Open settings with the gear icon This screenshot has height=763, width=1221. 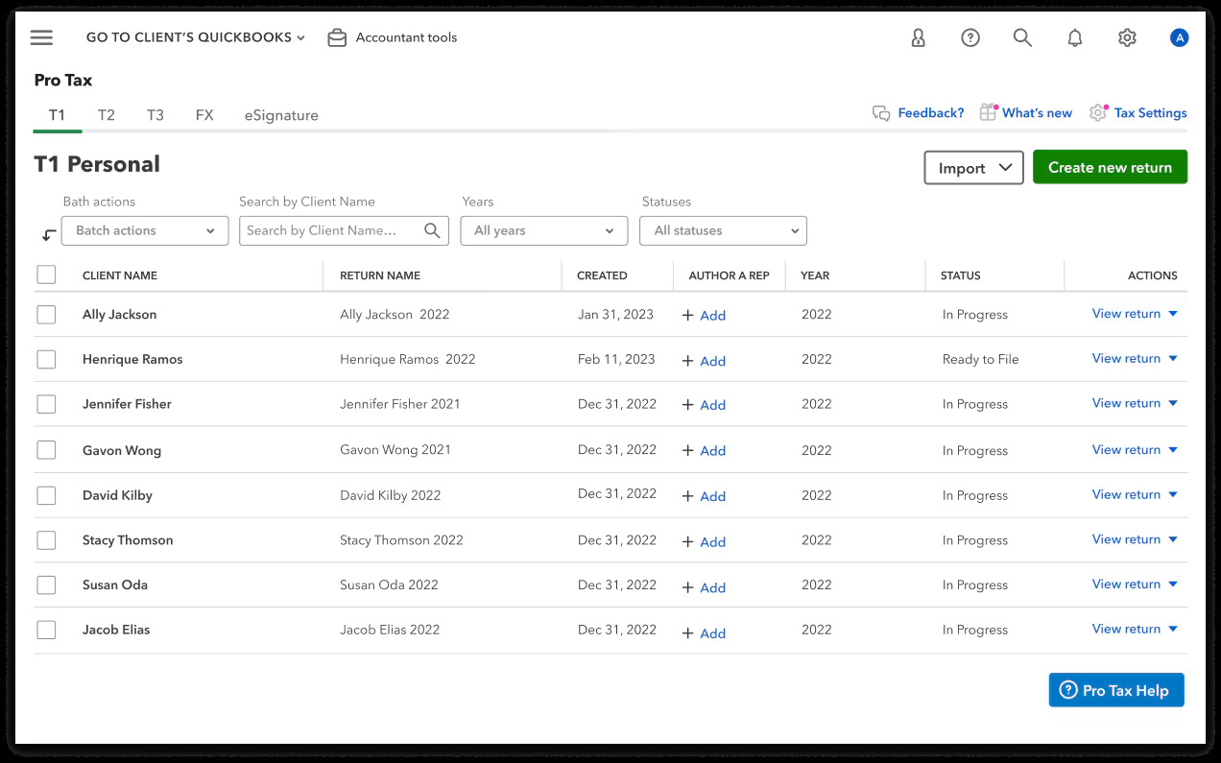tap(1126, 37)
